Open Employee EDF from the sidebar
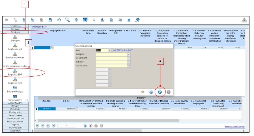Viewport: 254px width, 136px height. pos(15,72)
